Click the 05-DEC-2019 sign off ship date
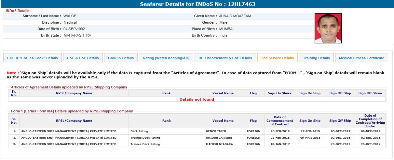 (x=340, y=131)
